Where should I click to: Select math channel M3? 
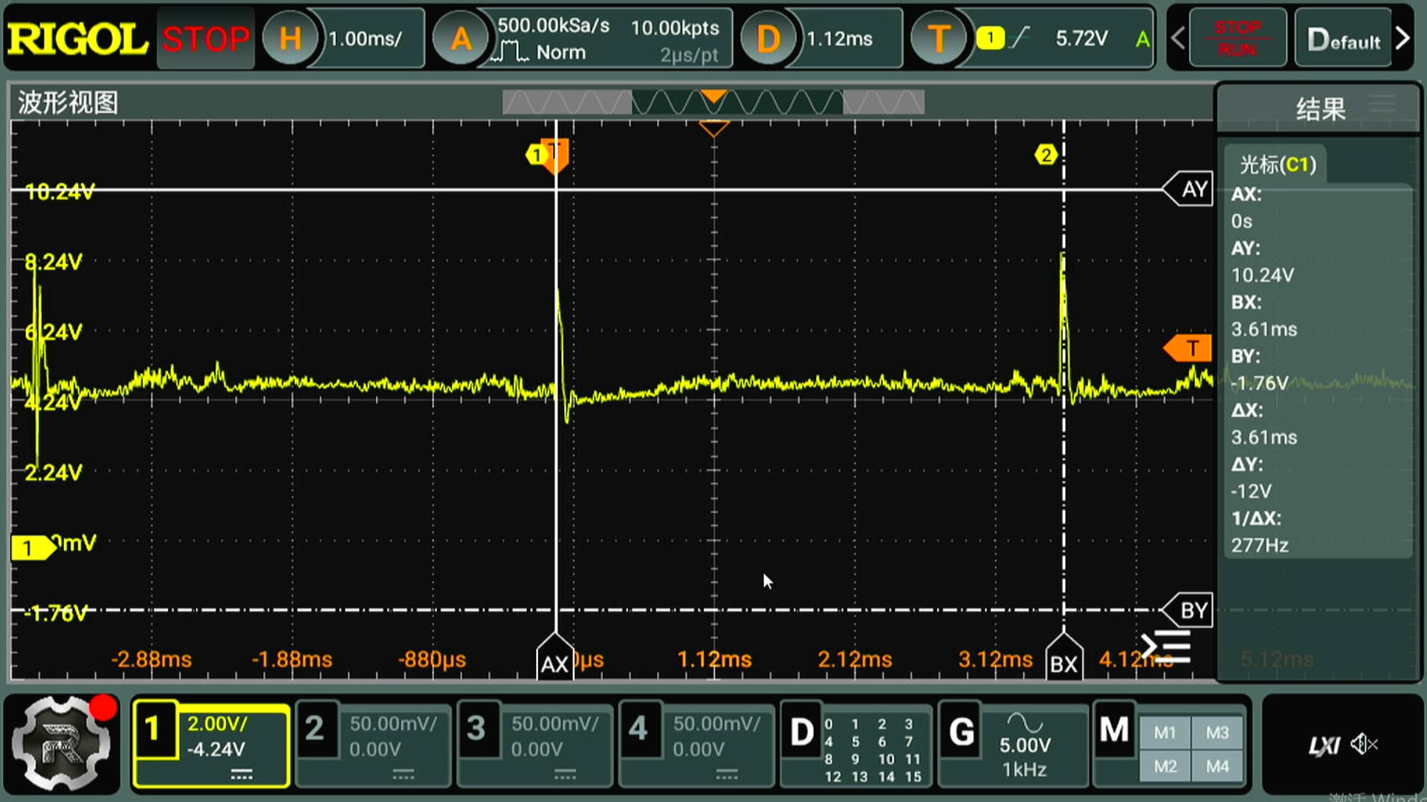[x=1217, y=733]
